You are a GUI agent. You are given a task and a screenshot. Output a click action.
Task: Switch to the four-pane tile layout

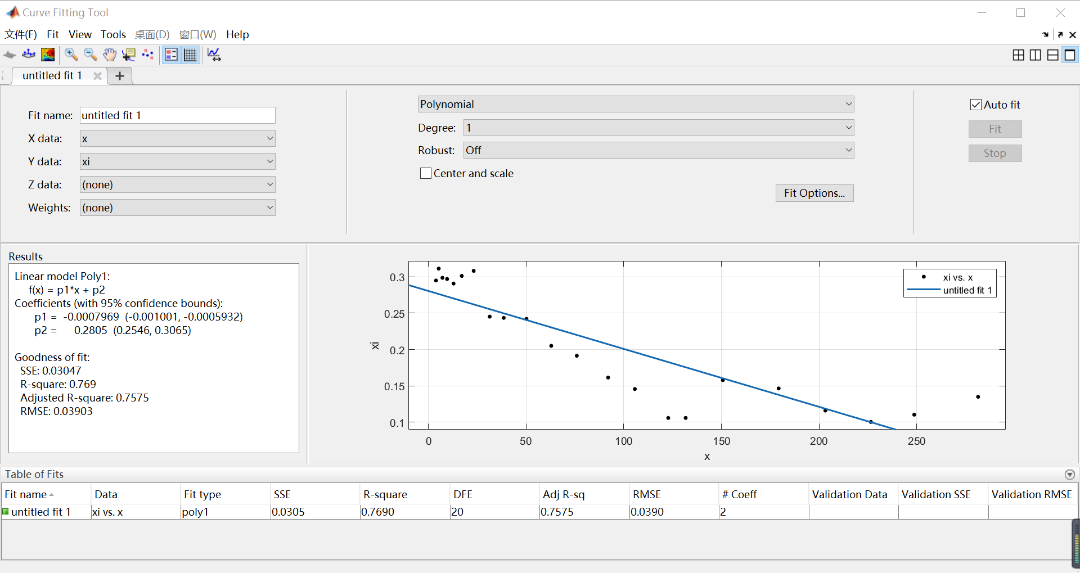pos(1018,55)
